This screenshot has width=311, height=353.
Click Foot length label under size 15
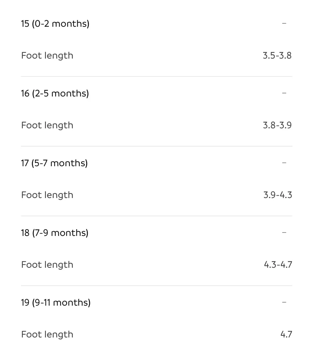(x=47, y=56)
